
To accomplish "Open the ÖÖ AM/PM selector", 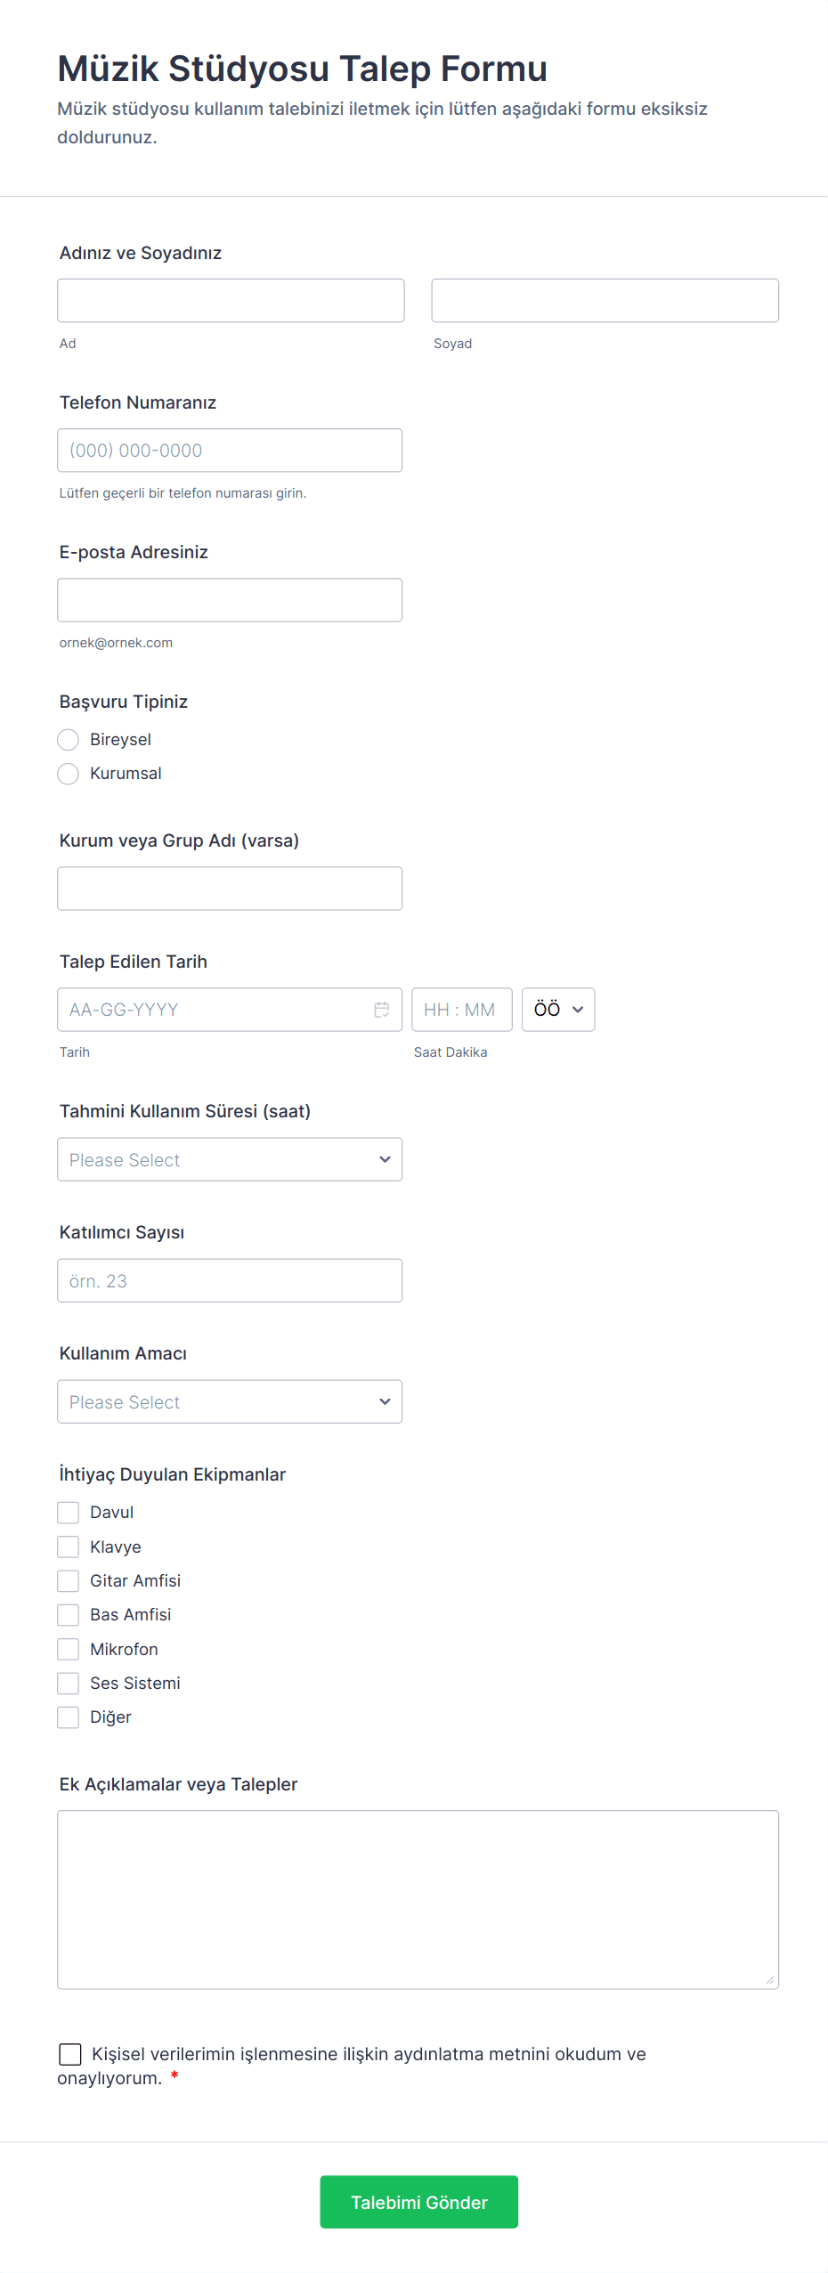I will [558, 1010].
